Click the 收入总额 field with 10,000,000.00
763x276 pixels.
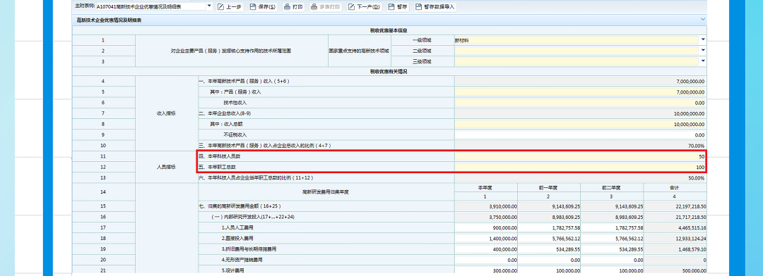tap(581, 124)
